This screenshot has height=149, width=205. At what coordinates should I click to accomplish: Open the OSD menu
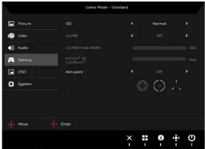[x=31, y=72]
